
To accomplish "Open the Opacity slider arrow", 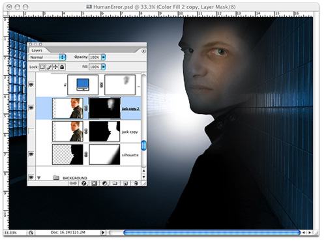I will (104, 57).
